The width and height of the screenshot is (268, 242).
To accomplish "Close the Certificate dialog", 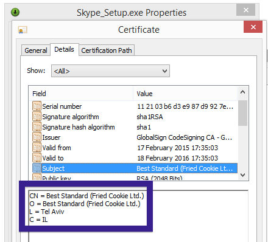I will point(253,27).
